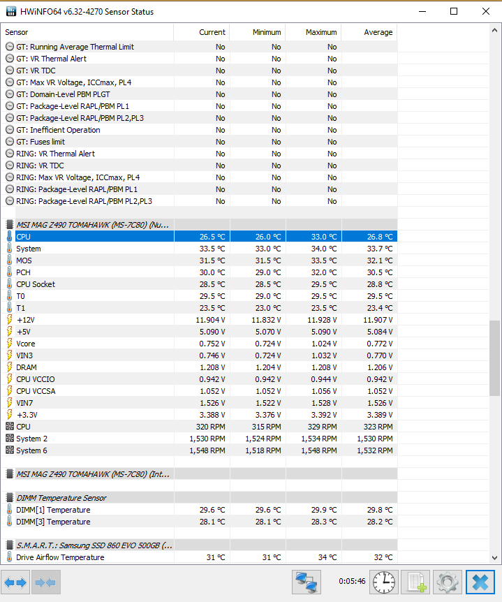This screenshot has height=602, width=502.
Task: Click the scrollbar up arrow
Action: click(x=495, y=30)
